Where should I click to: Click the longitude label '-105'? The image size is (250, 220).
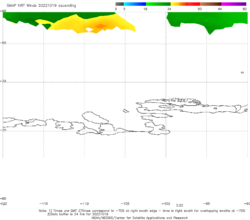point(125,204)
